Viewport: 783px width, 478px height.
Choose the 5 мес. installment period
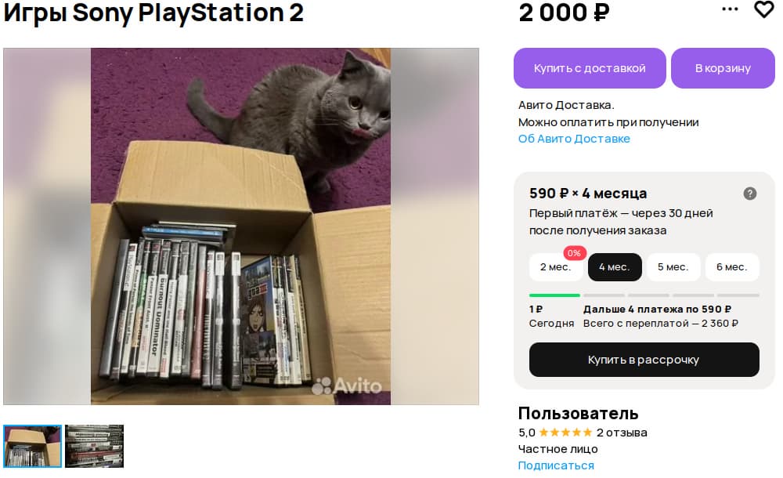point(673,267)
